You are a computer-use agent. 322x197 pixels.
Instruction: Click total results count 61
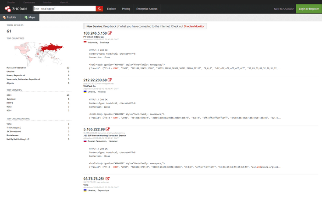9,31
